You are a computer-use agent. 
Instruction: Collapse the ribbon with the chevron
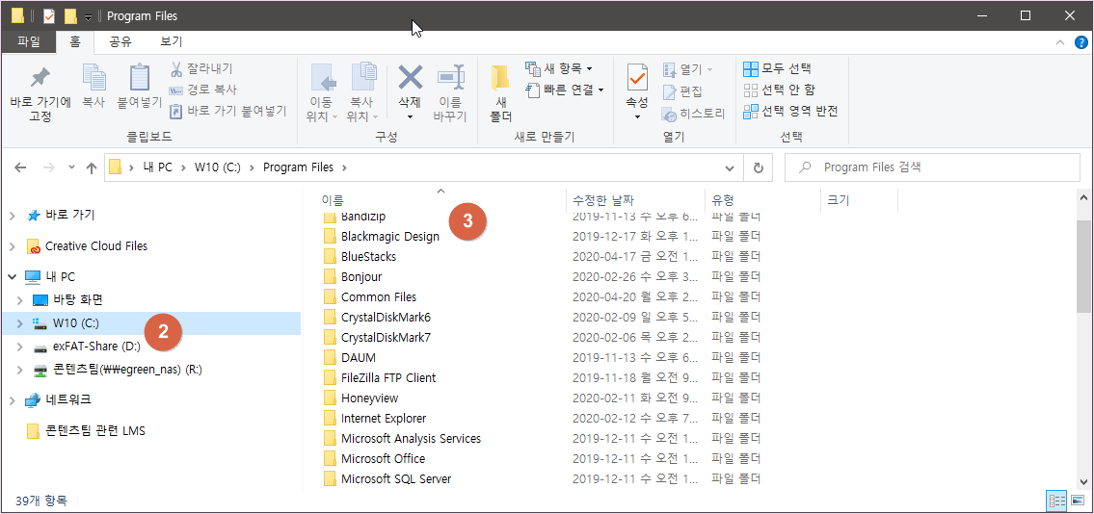pyautogui.click(x=1061, y=42)
